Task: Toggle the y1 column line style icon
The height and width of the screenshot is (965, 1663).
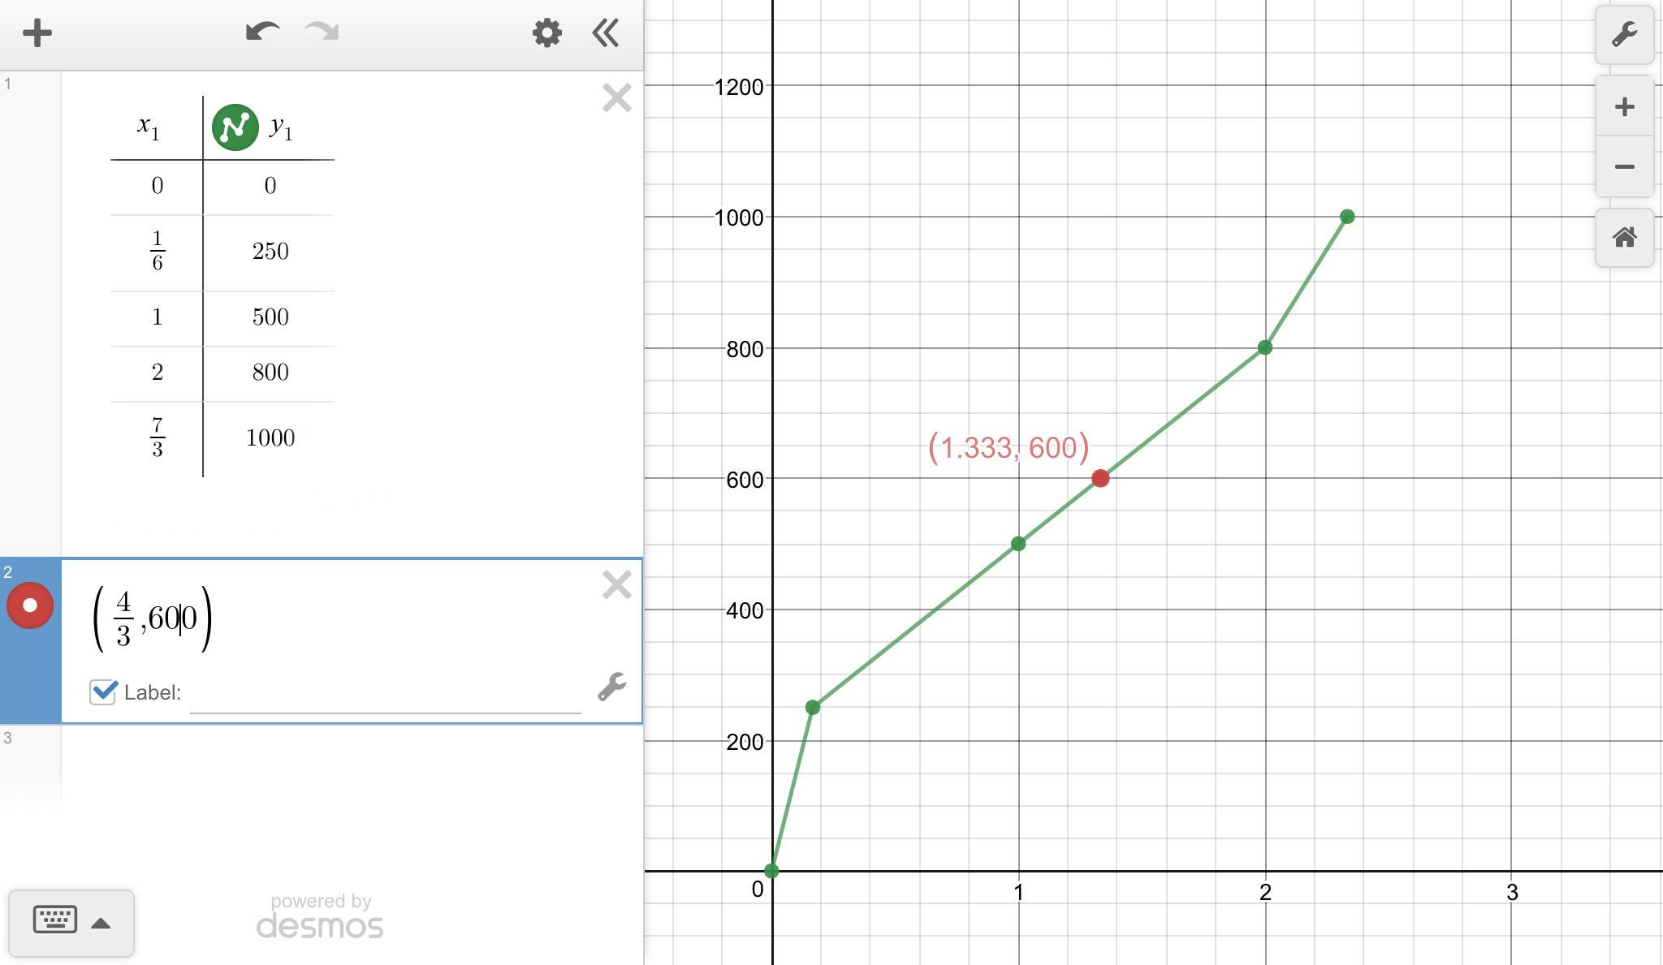Action: [x=235, y=127]
